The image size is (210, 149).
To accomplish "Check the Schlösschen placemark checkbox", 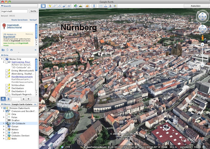I will pos(7,85).
